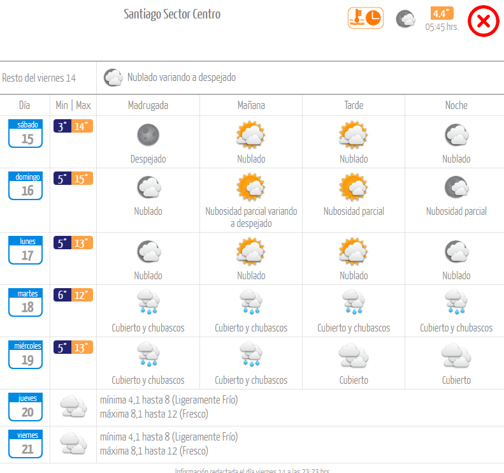Click sábado mañana Nublado sun icon
This screenshot has width=504, height=473.
[250, 135]
